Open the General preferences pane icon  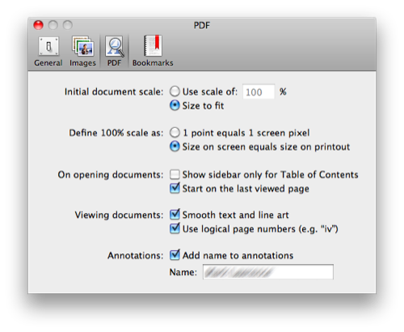click(x=48, y=51)
